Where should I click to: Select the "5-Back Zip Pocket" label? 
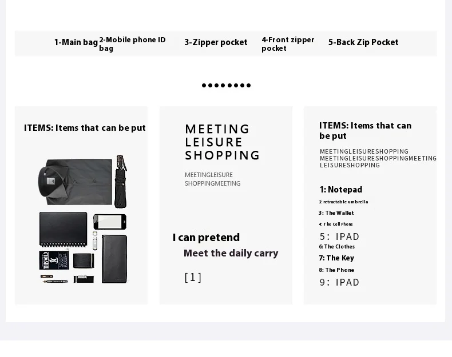363,42
